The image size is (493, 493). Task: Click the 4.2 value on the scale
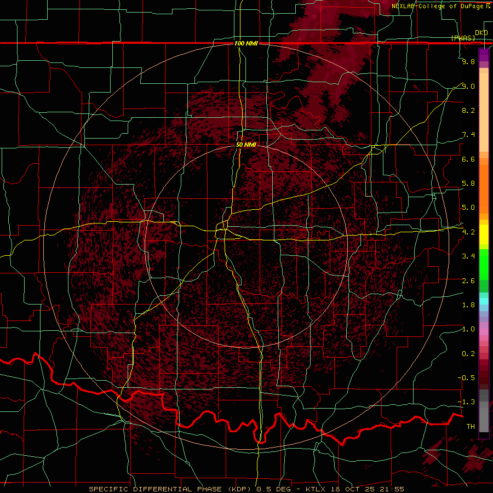(x=468, y=232)
